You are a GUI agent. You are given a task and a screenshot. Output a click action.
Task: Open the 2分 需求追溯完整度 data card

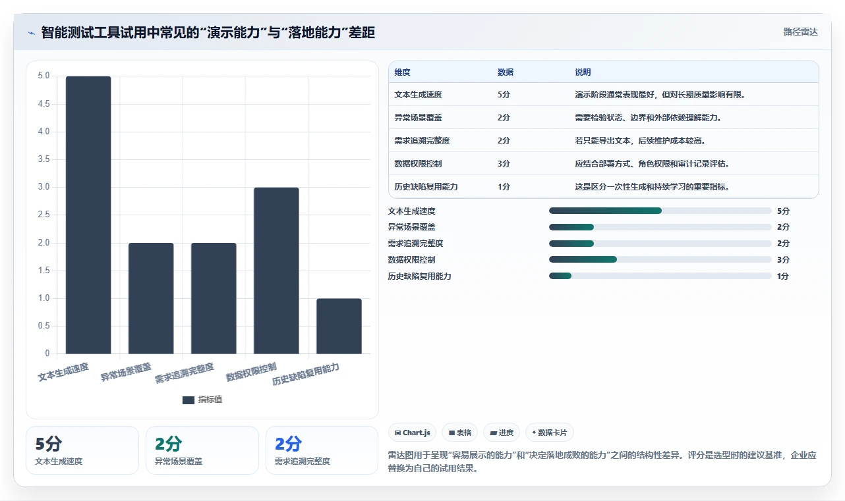coord(322,450)
